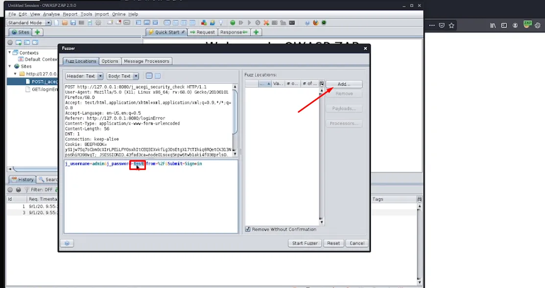Screen dimensions: 545x288
Task: Open the Firefox page actions three-dots menu
Action: pos(432,25)
